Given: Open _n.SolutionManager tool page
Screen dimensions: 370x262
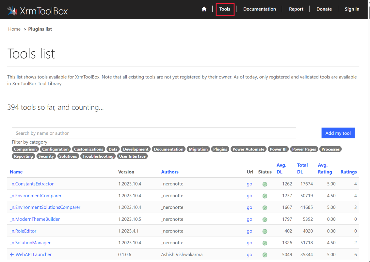Looking at the screenshot, I should [30, 243].
